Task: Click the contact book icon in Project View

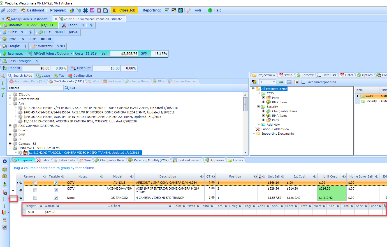Action: point(296,82)
